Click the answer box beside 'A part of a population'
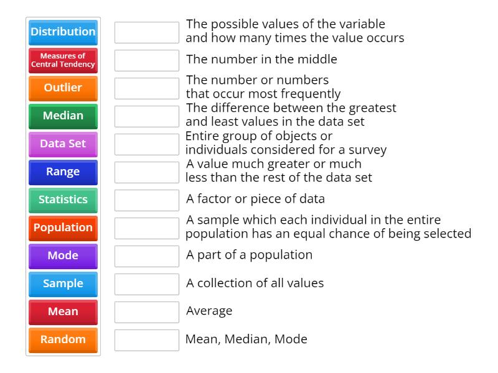The height and width of the screenshot is (373, 498). pos(146,256)
